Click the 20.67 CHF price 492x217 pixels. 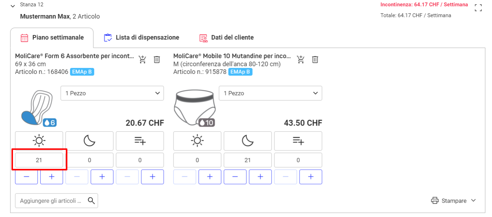pos(145,123)
